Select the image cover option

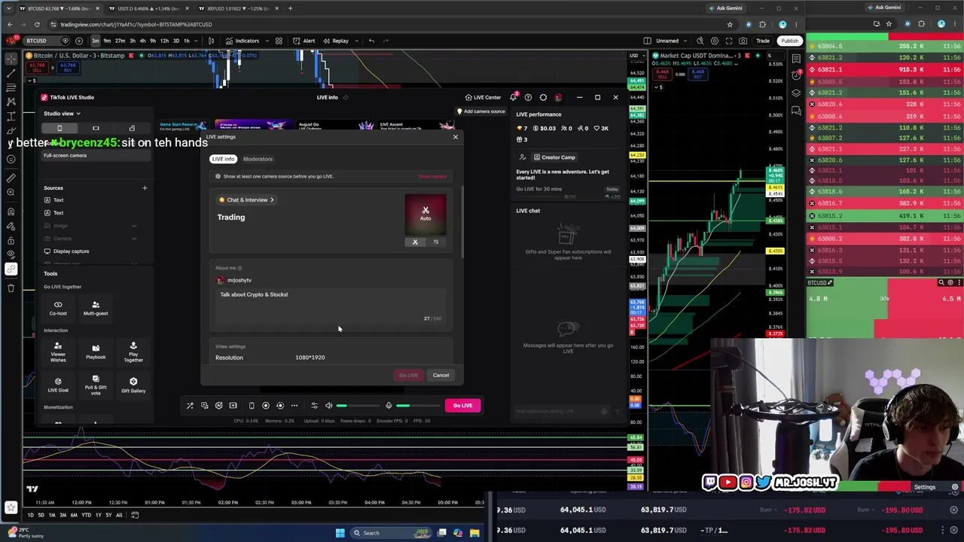pyautogui.click(x=435, y=242)
